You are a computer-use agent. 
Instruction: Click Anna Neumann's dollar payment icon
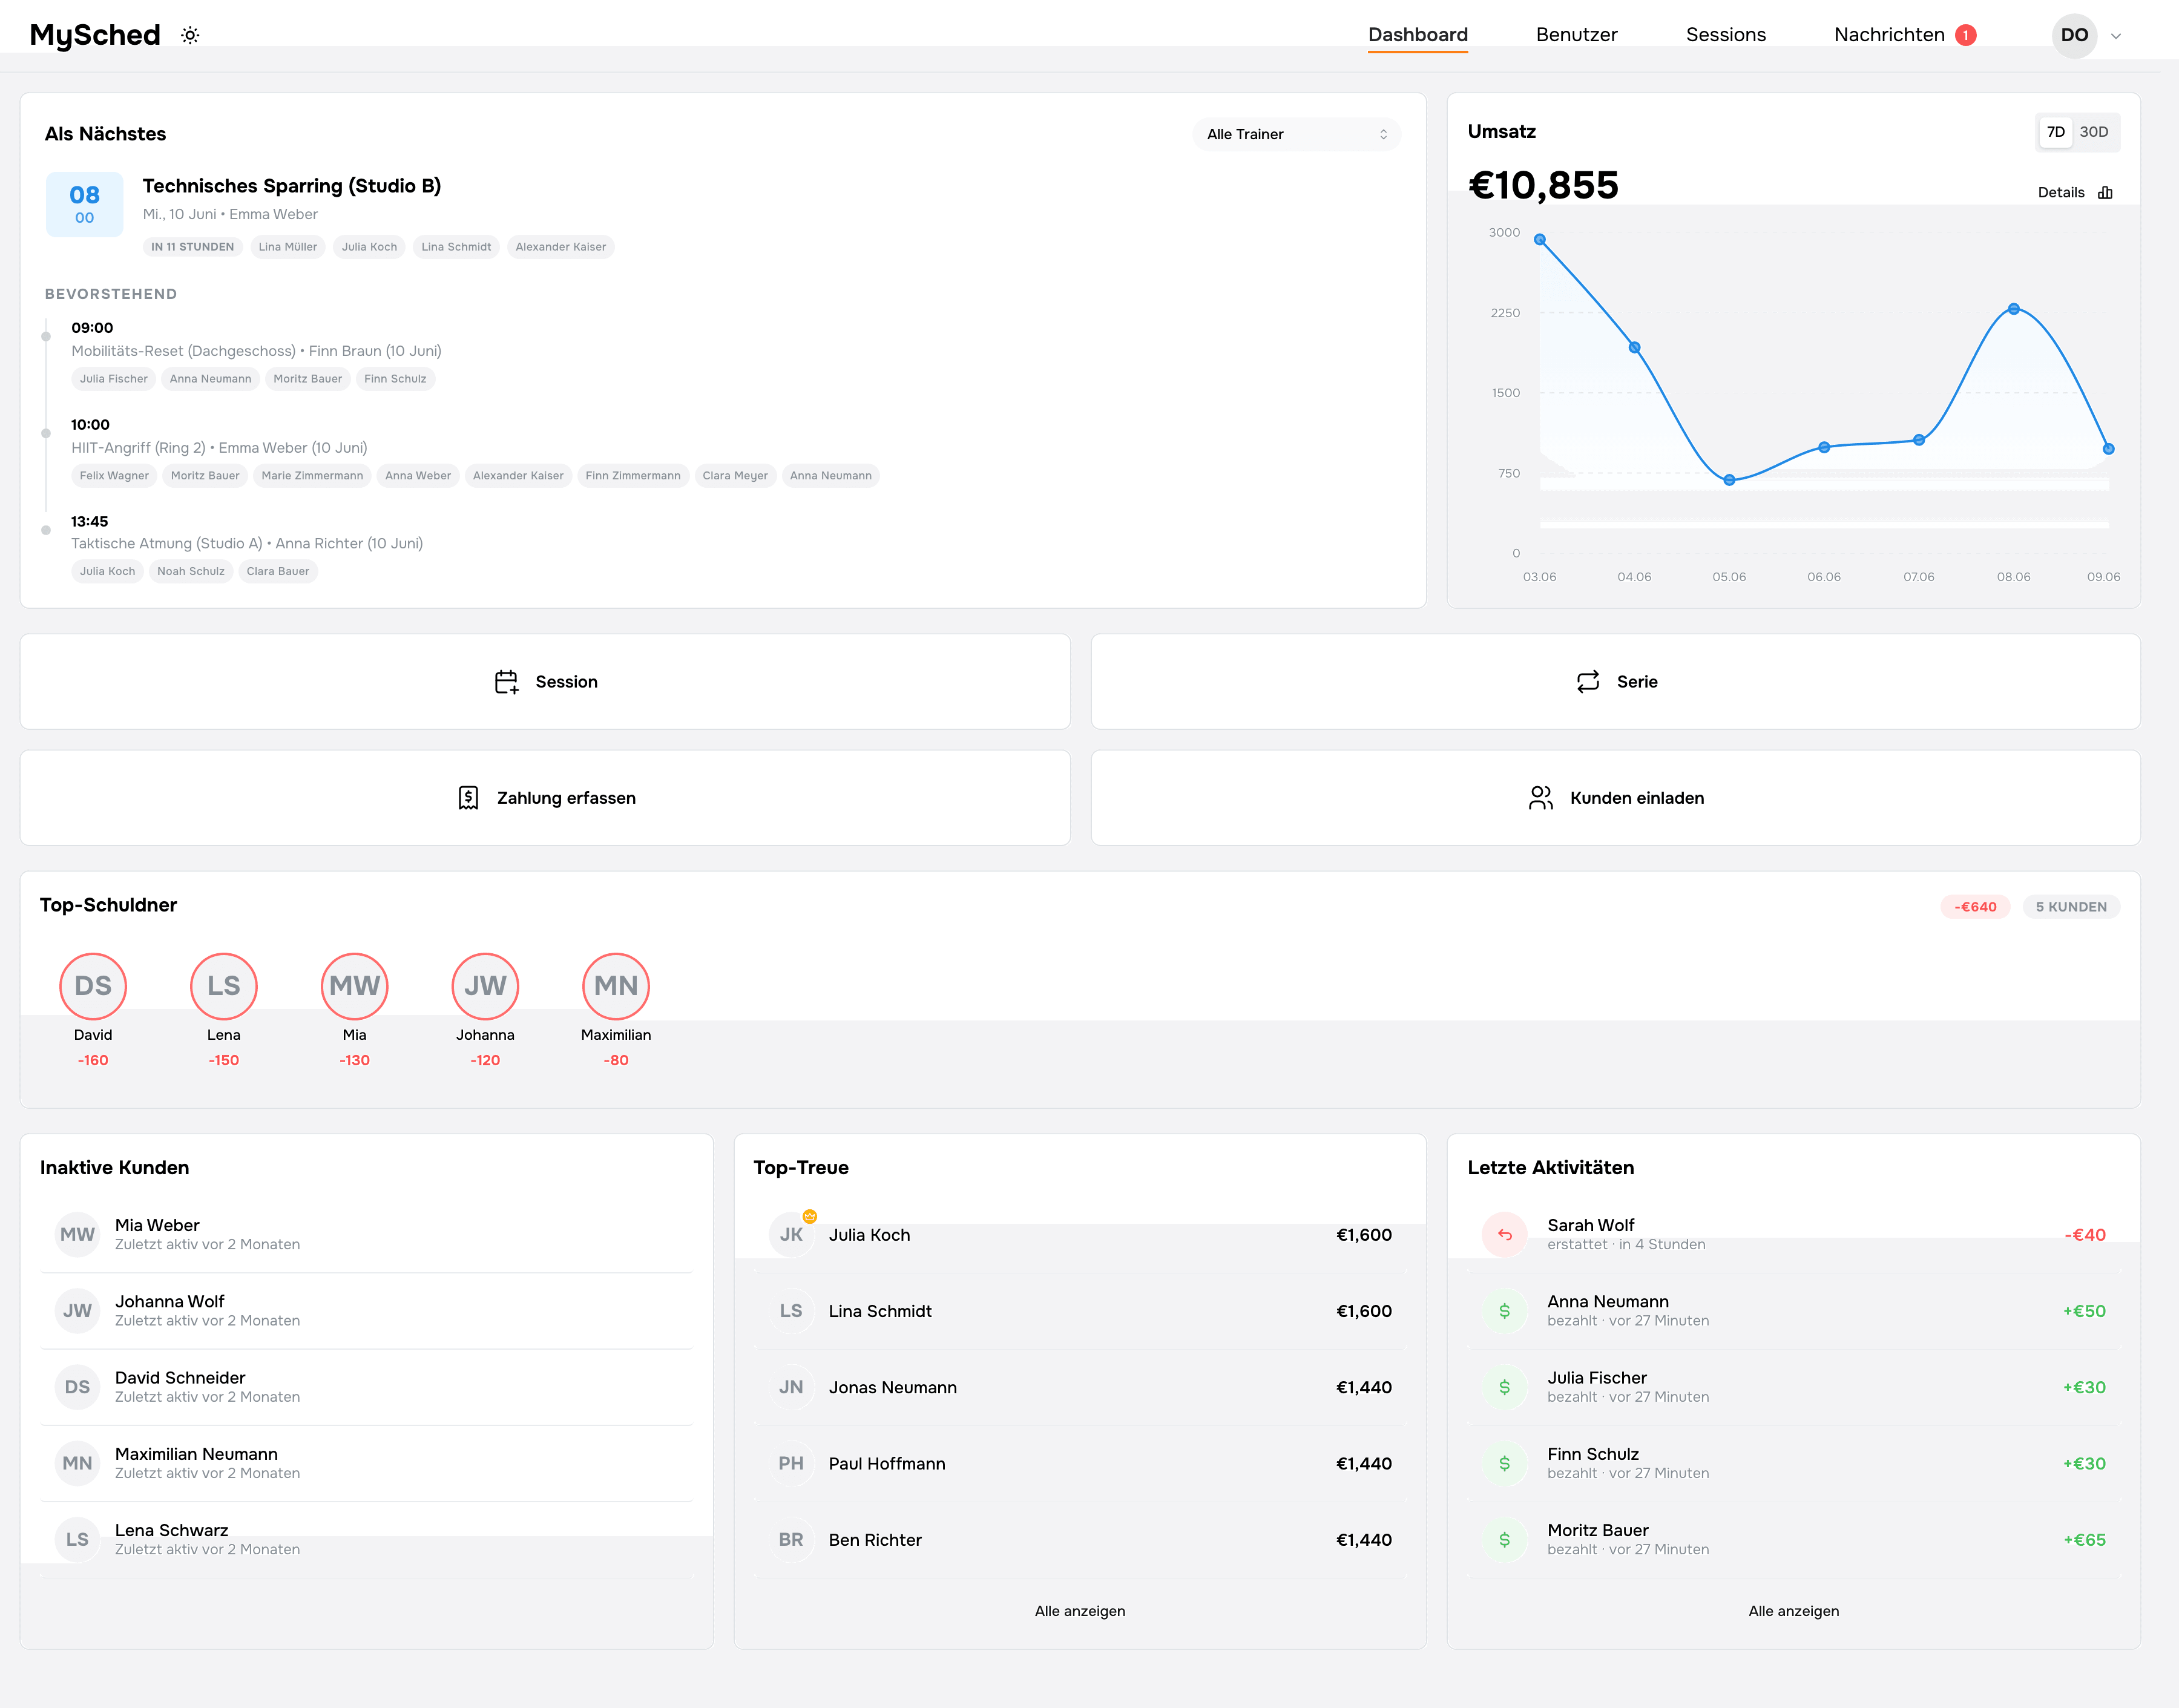[x=1504, y=1311]
